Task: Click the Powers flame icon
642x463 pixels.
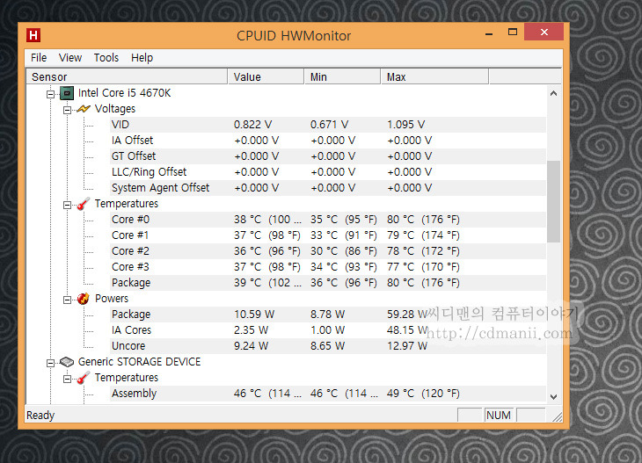Action: tap(84, 299)
